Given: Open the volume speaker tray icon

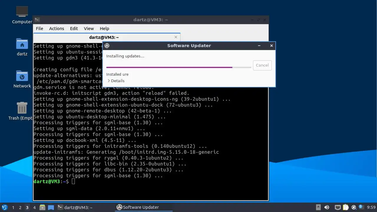Looking at the screenshot, I should (327, 207).
